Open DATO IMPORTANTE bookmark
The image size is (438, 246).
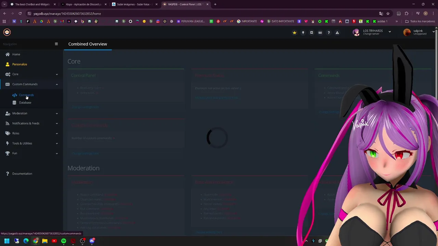(280, 21)
